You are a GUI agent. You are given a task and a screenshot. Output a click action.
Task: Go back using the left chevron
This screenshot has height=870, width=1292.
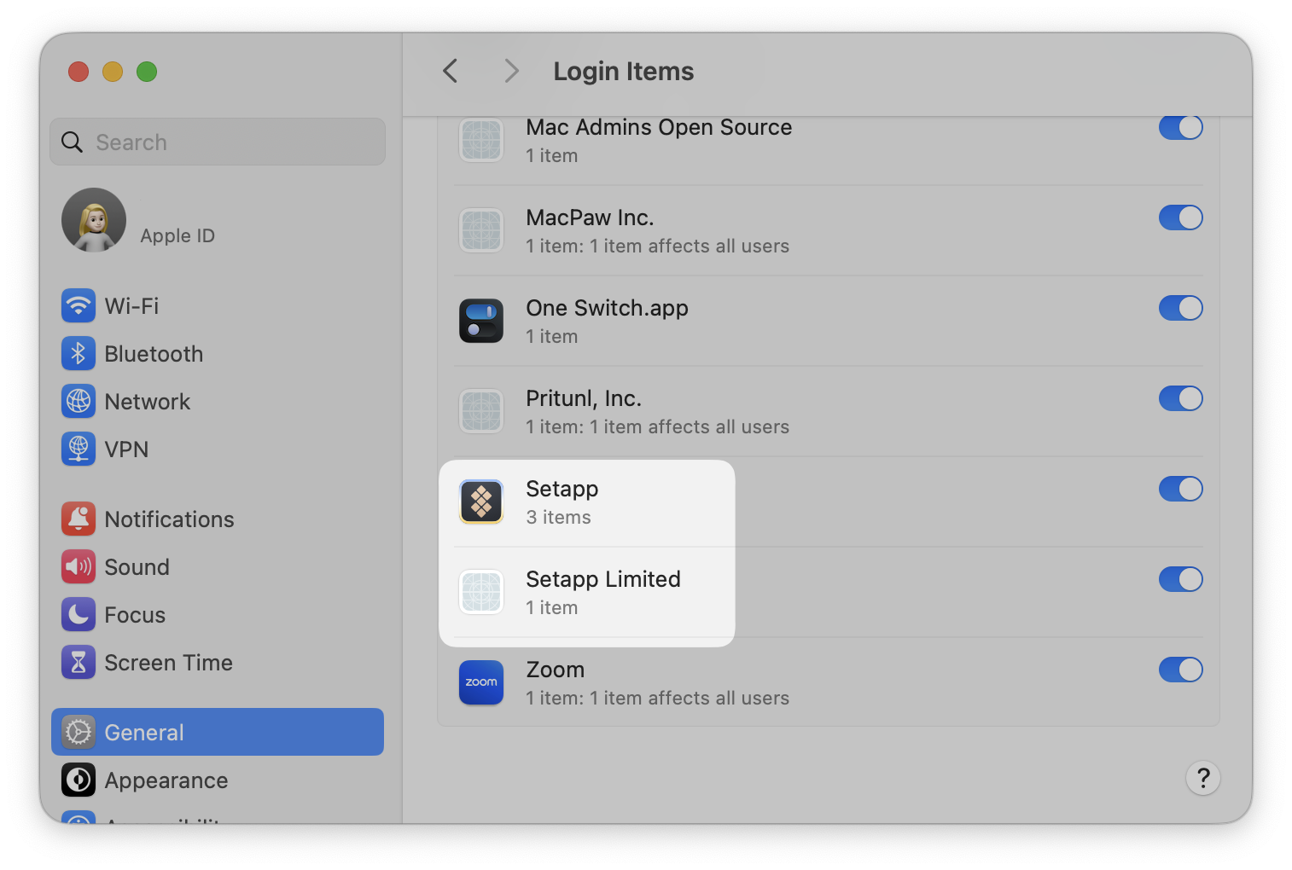click(x=450, y=71)
